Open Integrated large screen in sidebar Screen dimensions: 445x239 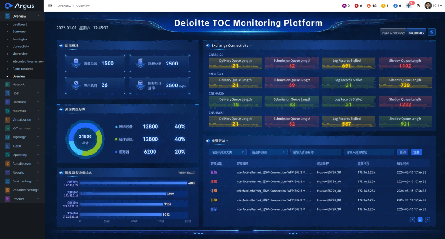coord(28,61)
